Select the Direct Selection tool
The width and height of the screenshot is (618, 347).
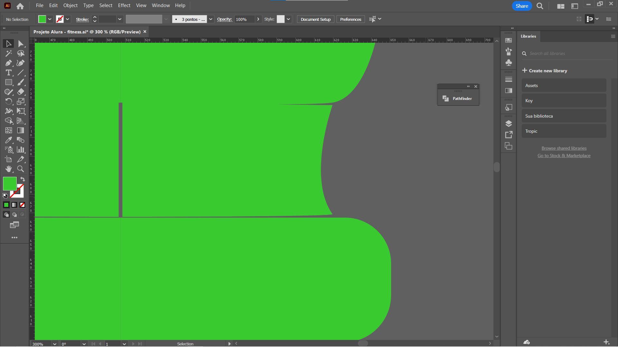click(x=21, y=44)
